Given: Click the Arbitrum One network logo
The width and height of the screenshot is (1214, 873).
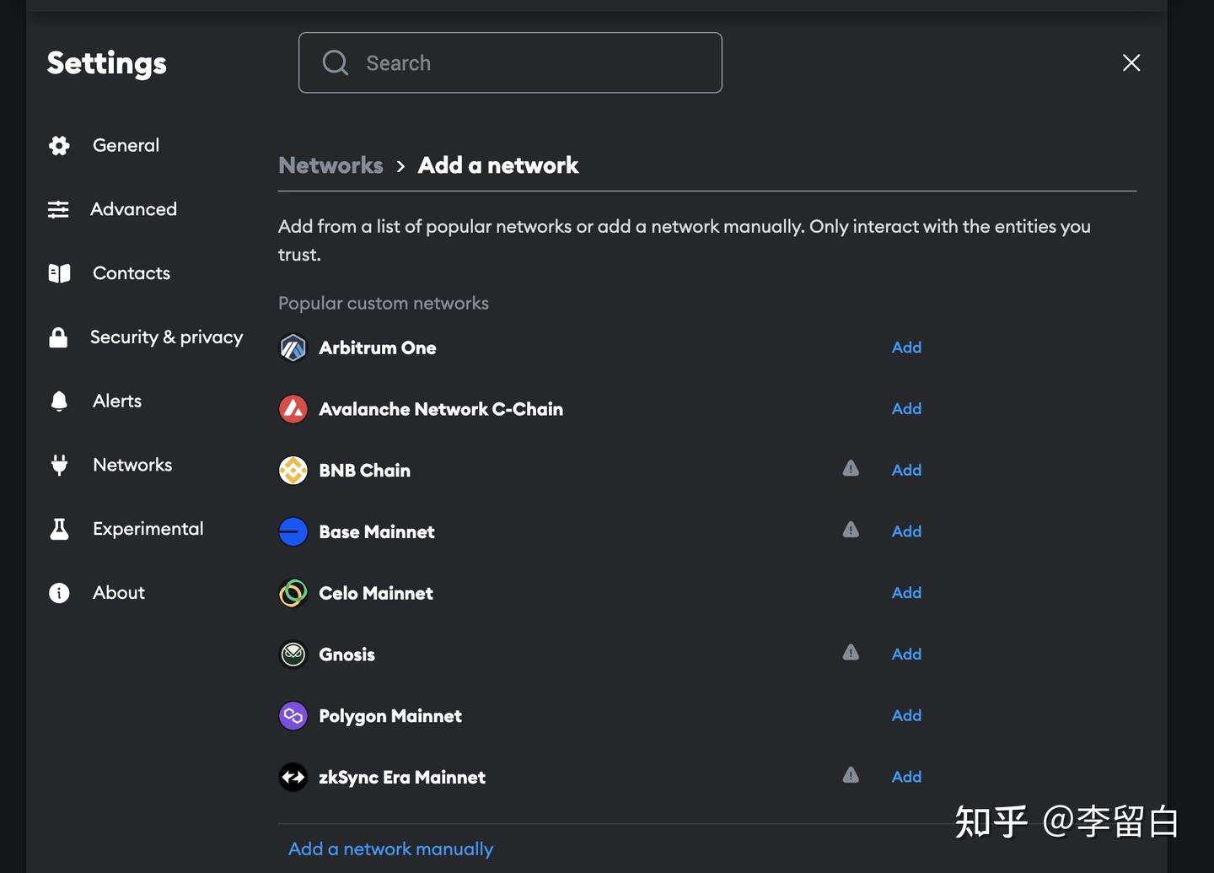Looking at the screenshot, I should 293,348.
